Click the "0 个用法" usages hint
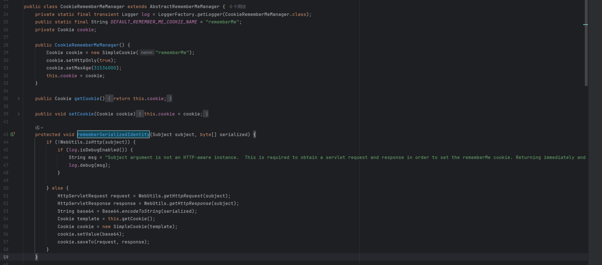 click(237, 7)
